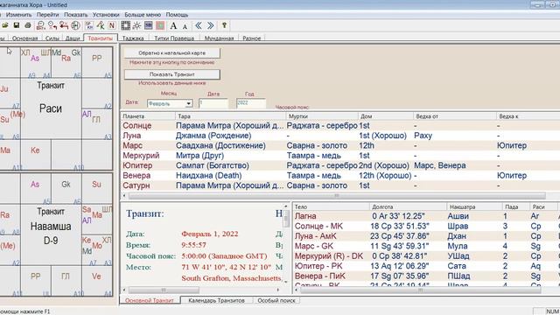Click the Год field showing 2022
This screenshot has width=560, height=315.
tap(251, 103)
